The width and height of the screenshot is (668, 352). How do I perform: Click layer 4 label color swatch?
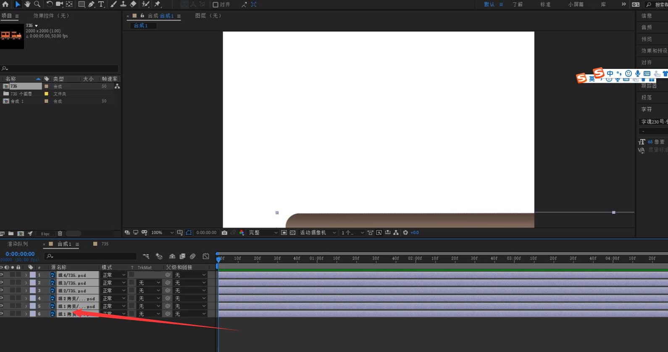click(x=33, y=298)
